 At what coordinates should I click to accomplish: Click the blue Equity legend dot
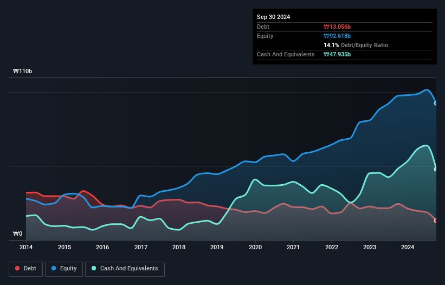click(x=54, y=268)
